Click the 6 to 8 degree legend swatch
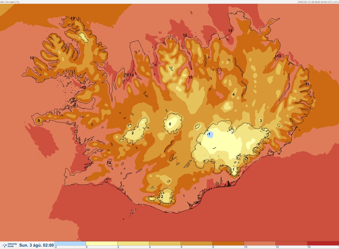Image resolution: width=339 pixels, height=249 pixels. 197,243
